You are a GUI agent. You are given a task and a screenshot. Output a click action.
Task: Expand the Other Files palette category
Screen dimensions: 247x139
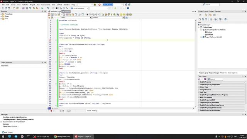click(199, 87)
